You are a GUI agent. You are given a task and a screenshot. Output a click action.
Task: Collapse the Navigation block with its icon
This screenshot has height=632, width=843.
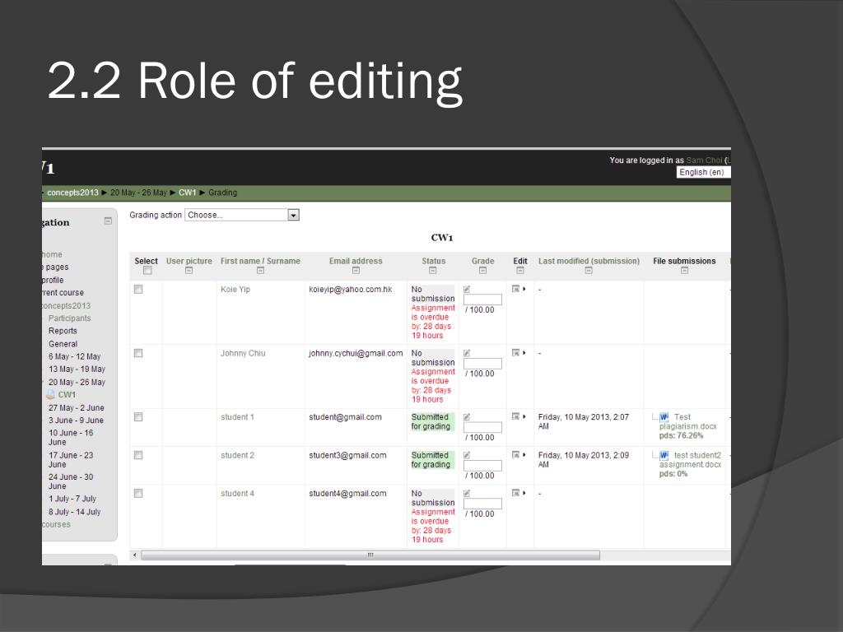(x=108, y=221)
